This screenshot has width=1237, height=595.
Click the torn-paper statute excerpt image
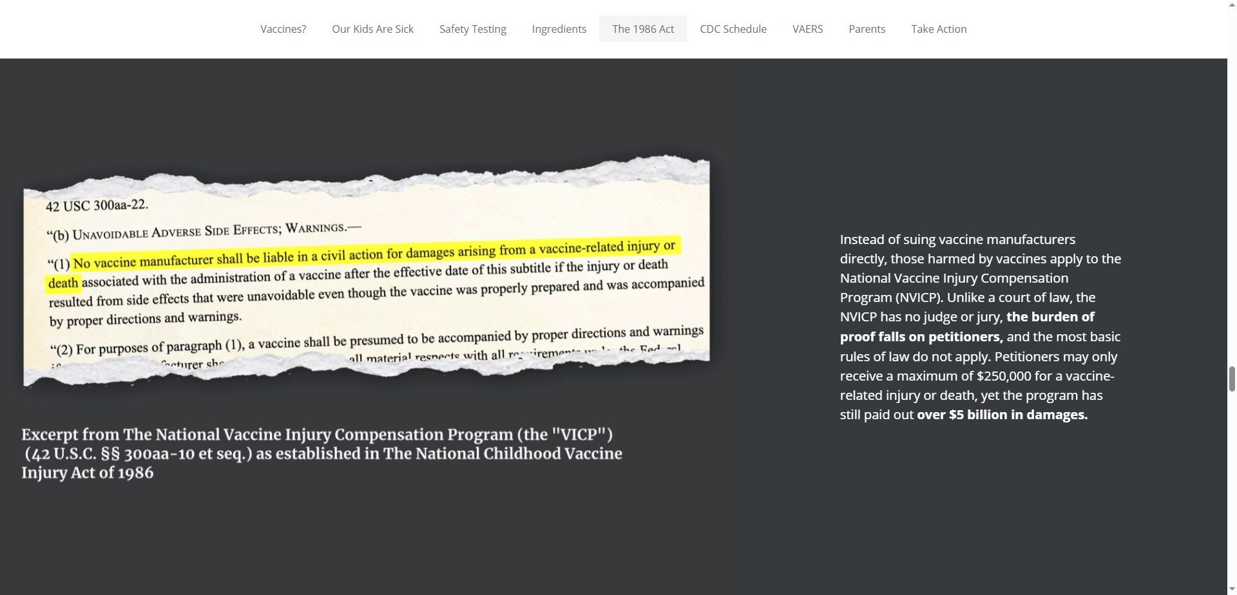[367, 274]
